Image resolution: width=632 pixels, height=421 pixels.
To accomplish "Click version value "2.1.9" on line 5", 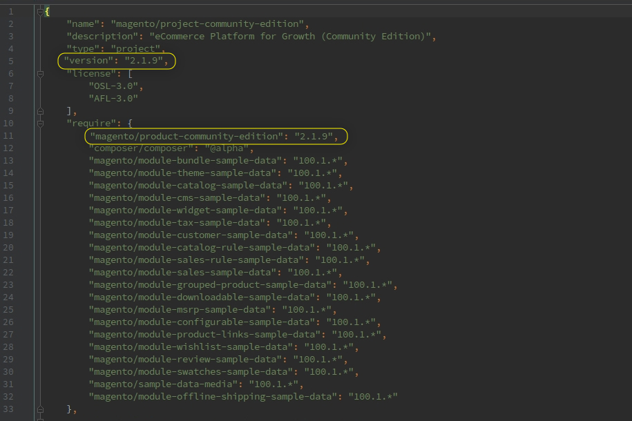I will pos(144,61).
